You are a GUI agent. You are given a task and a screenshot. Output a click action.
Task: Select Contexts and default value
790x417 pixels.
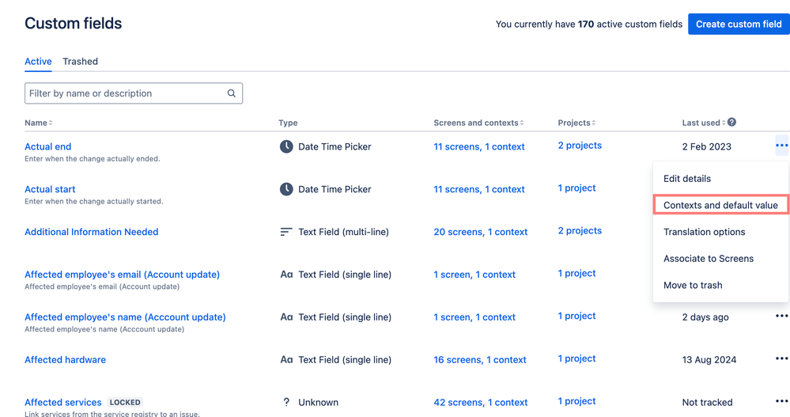721,205
